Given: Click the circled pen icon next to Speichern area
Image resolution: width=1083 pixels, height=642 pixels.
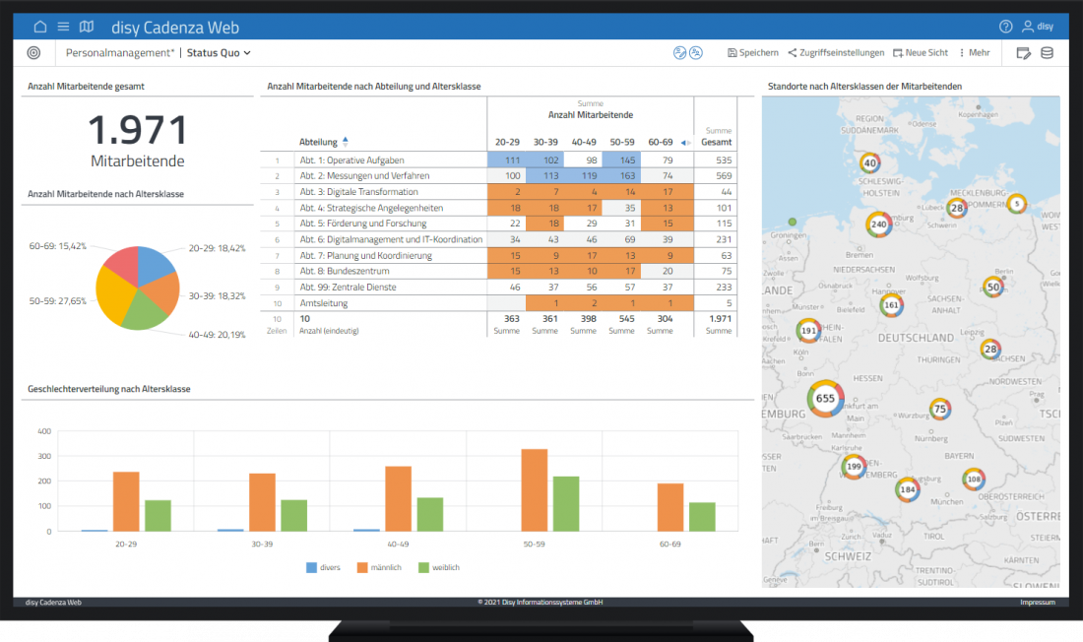Looking at the screenshot, I should (679, 52).
